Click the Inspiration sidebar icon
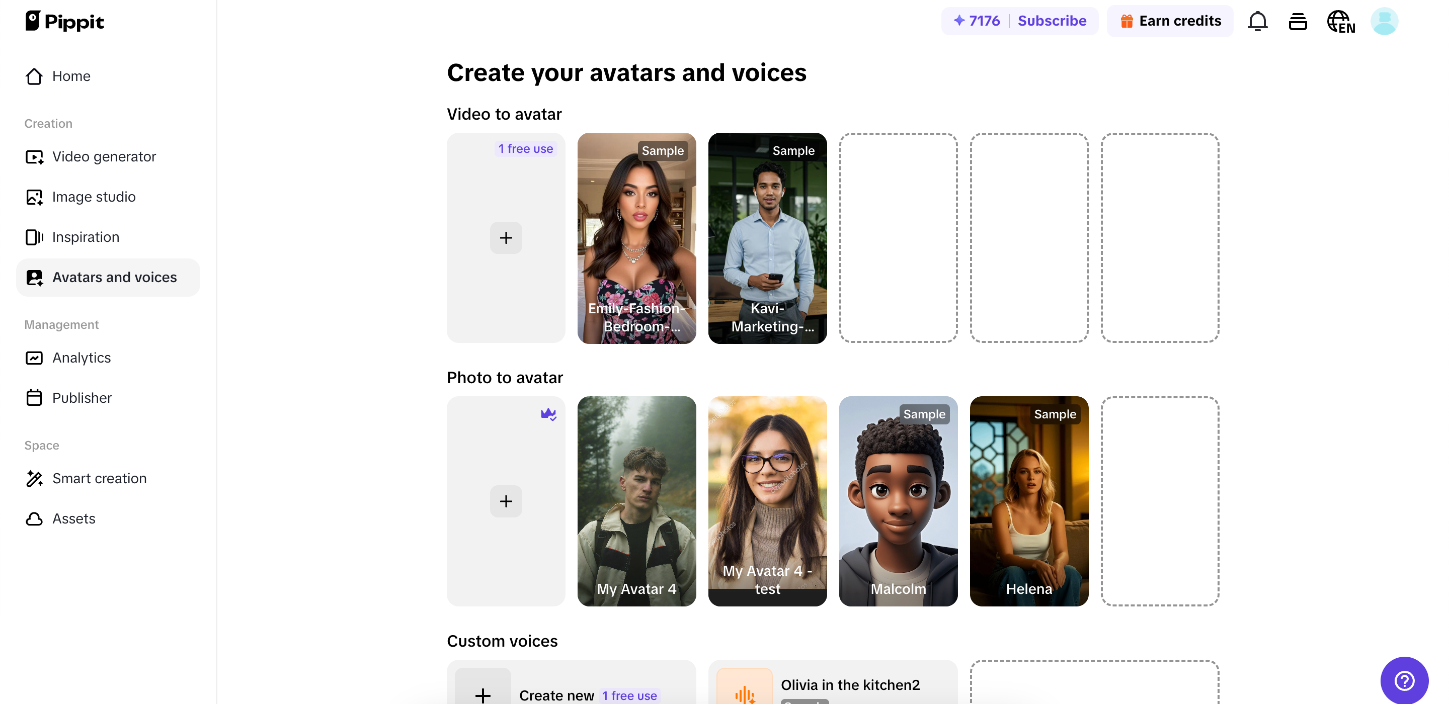Screen dimensions: 1449x704 pyautogui.click(x=34, y=237)
